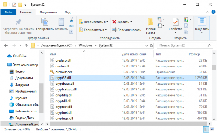Select cryptbase.dll in the list
The image size is (217, 133).
[x=128, y=84]
